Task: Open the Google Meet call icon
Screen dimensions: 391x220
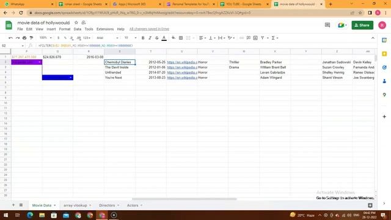Action: pyautogui.click(x=342, y=25)
